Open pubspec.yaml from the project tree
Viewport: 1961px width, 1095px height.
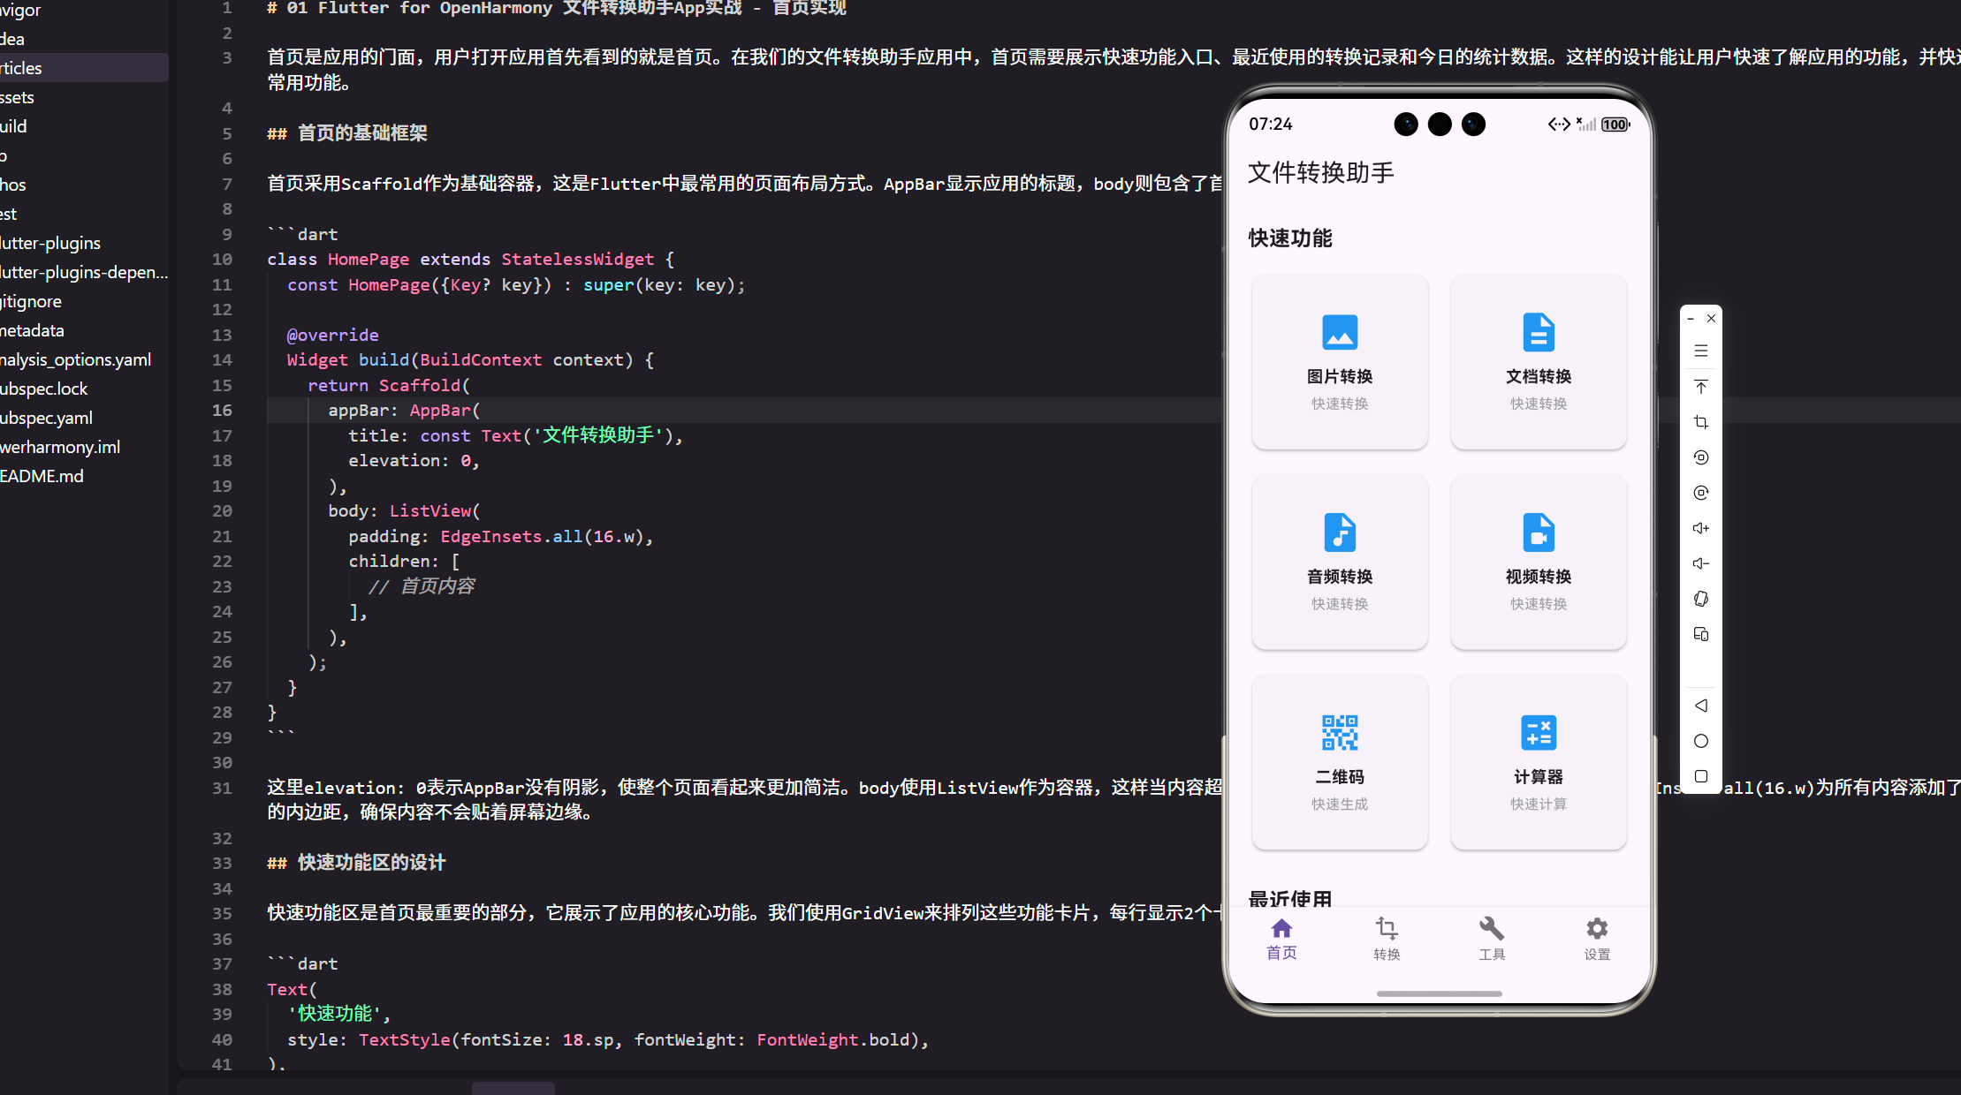point(46,417)
